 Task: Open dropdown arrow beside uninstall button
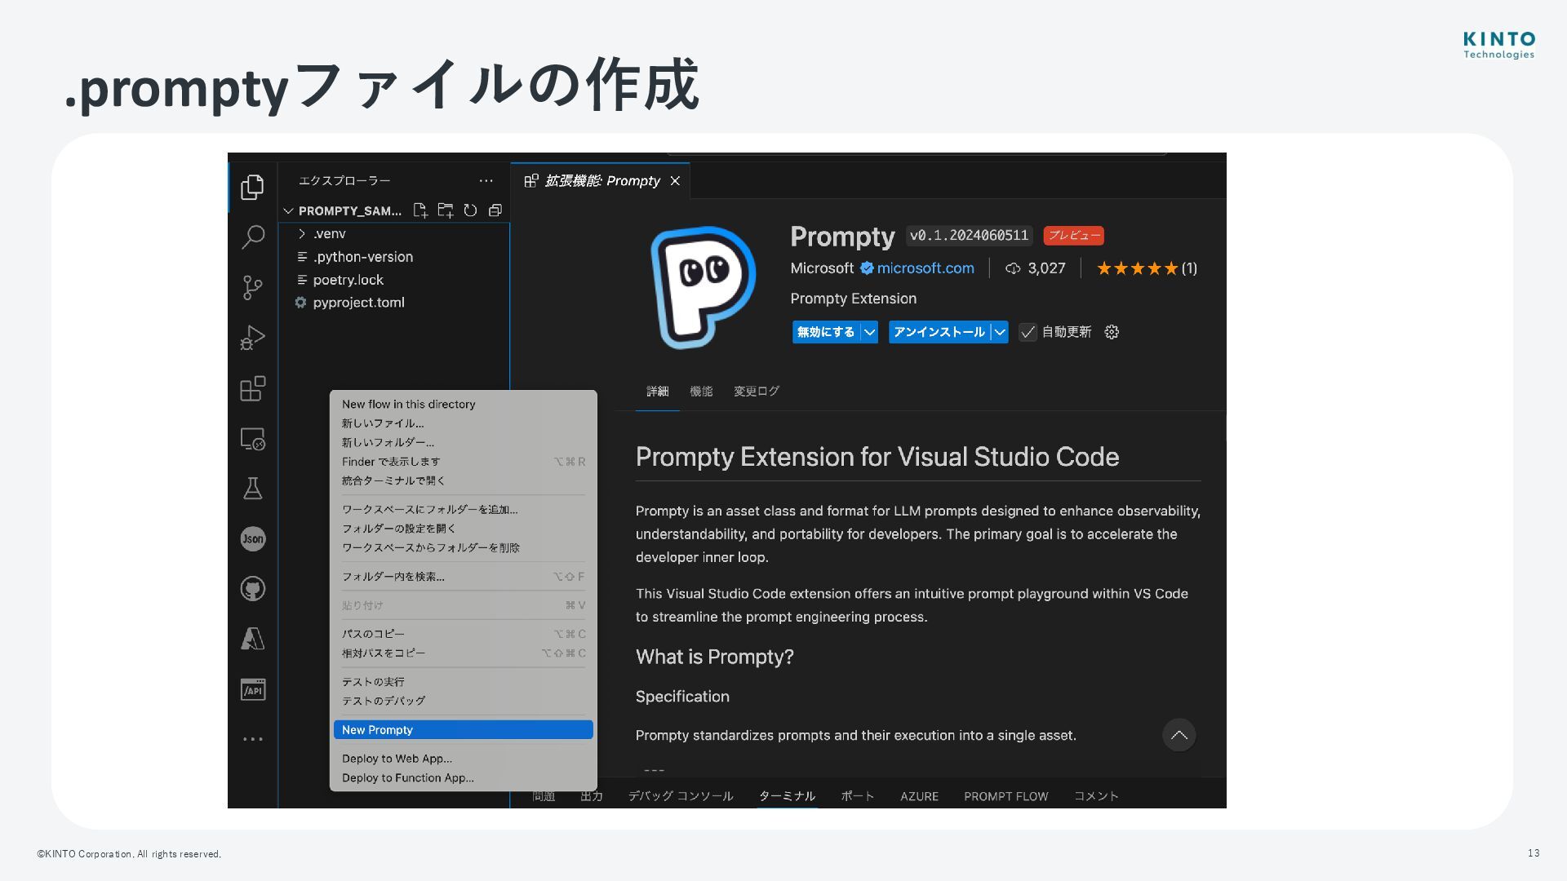pyautogui.click(x=1000, y=332)
